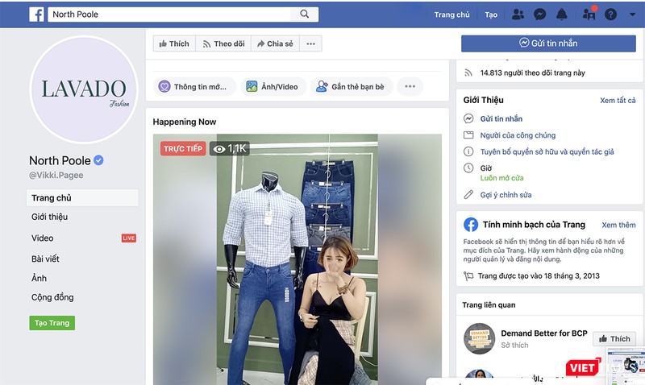Click the clock icon beside Giờ

pyautogui.click(x=468, y=168)
